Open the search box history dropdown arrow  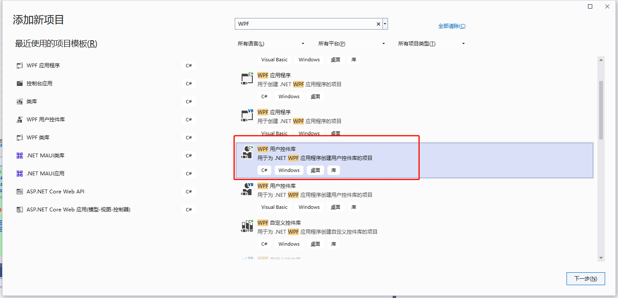[385, 24]
